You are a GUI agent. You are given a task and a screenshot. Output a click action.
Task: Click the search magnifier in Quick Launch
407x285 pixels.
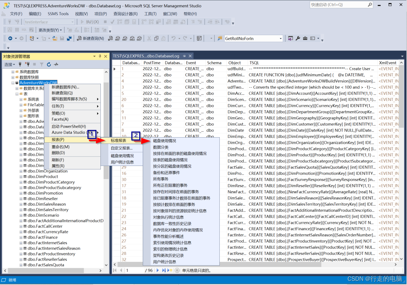[370, 5]
